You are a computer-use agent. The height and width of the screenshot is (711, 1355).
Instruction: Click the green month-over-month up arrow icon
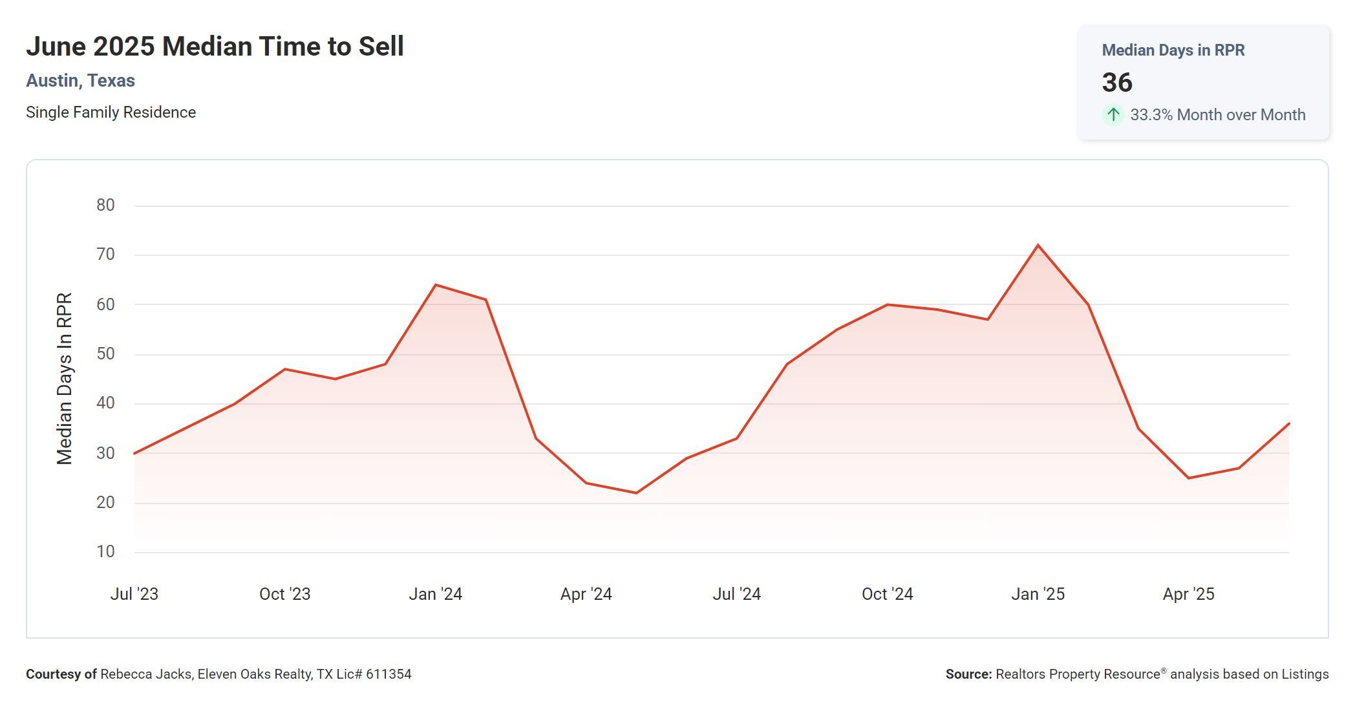(x=1113, y=115)
